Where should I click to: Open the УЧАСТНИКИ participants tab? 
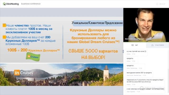pyautogui.click(x=157, y=45)
